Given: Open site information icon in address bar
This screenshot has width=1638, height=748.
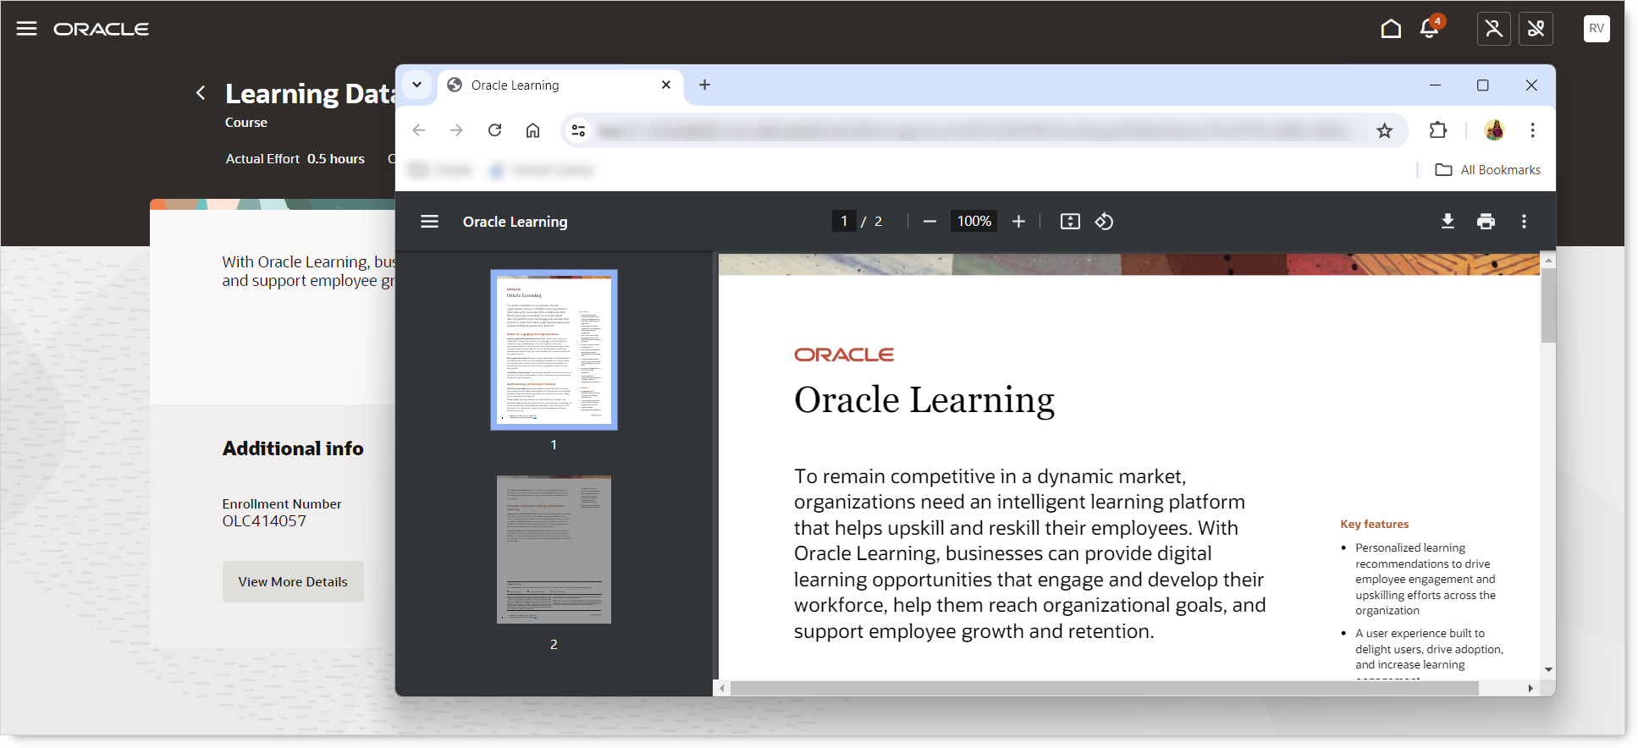Looking at the screenshot, I should pos(578,130).
